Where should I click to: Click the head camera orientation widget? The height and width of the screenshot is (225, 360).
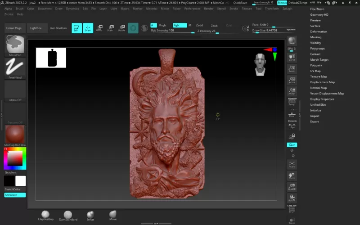260,64
